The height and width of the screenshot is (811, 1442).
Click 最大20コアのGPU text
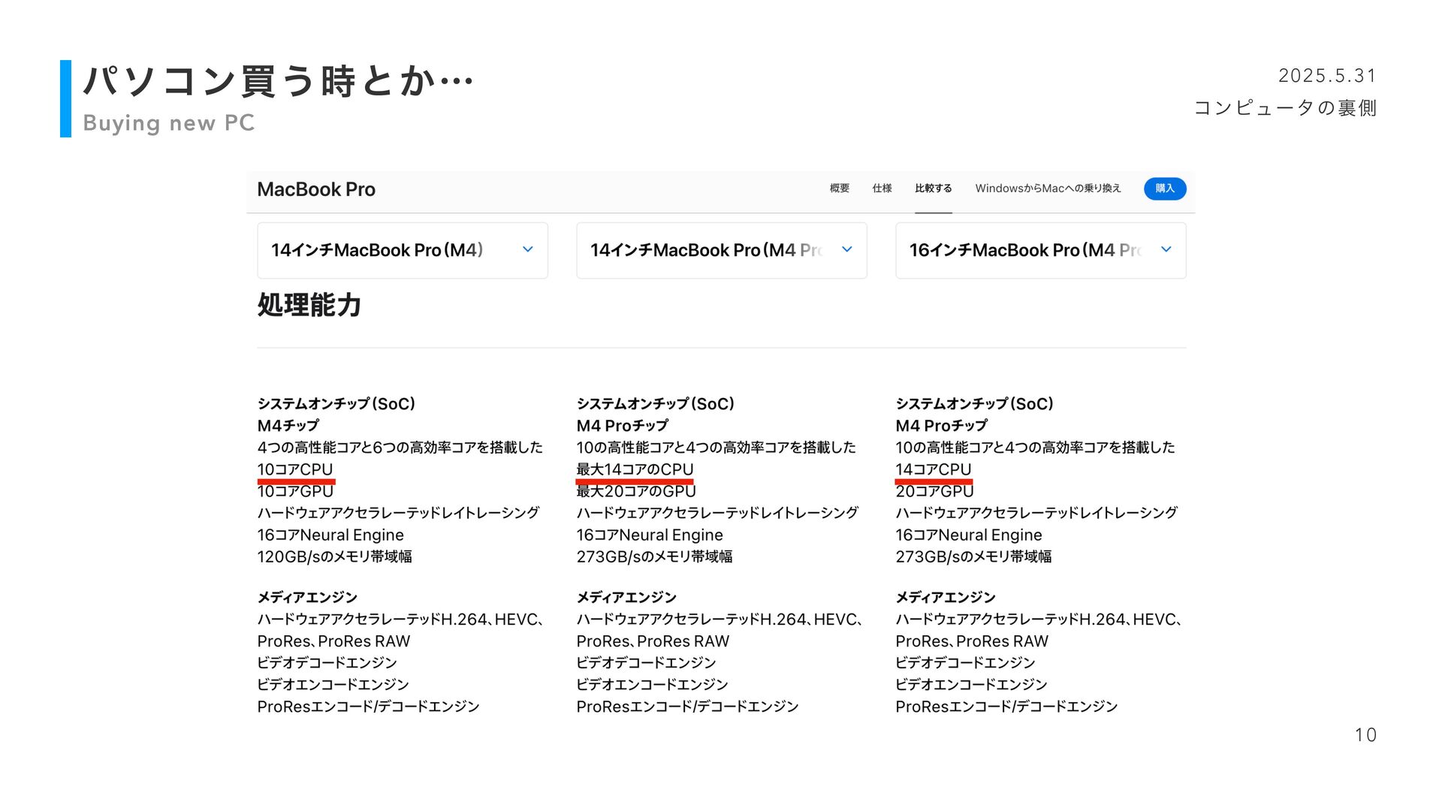coord(636,491)
